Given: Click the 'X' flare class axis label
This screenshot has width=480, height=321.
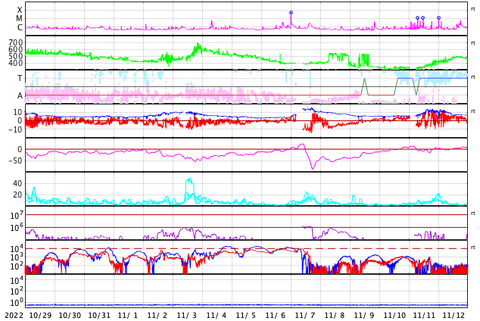Looking at the screenshot, I should point(20,10).
